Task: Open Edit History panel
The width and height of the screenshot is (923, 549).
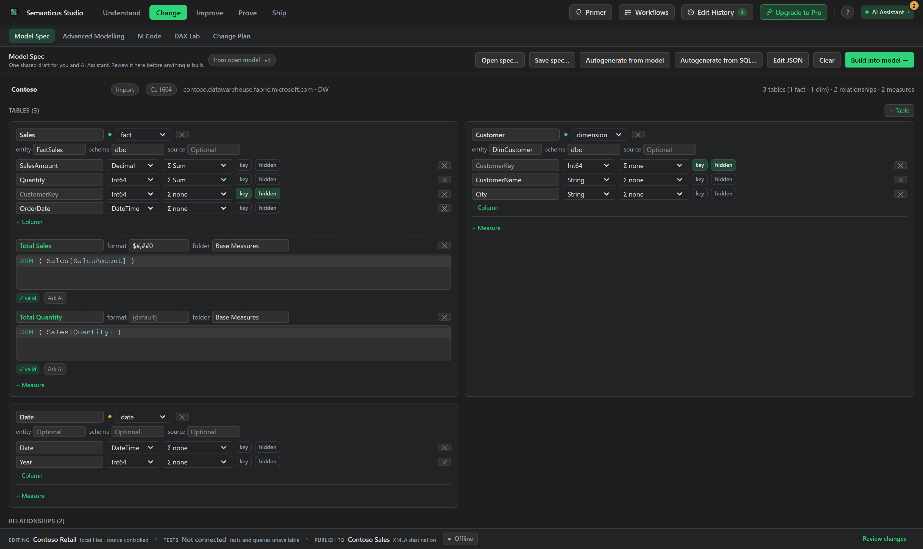Action: click(x=717, y=12)
